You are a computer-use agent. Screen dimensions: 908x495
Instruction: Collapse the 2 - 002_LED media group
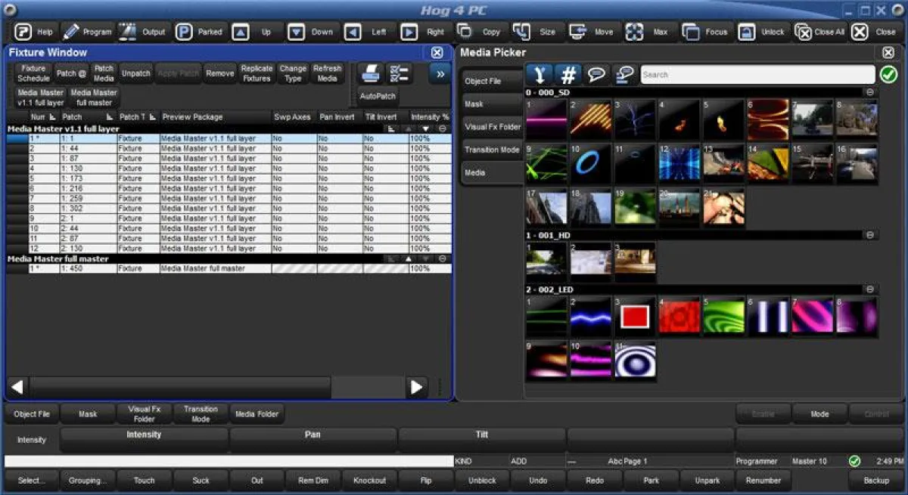click(x=870, y=289)
